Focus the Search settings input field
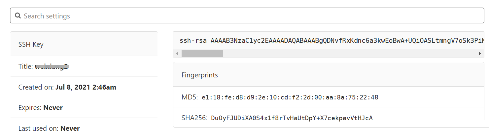Screen dimensions: 489x136 (247, 15)
